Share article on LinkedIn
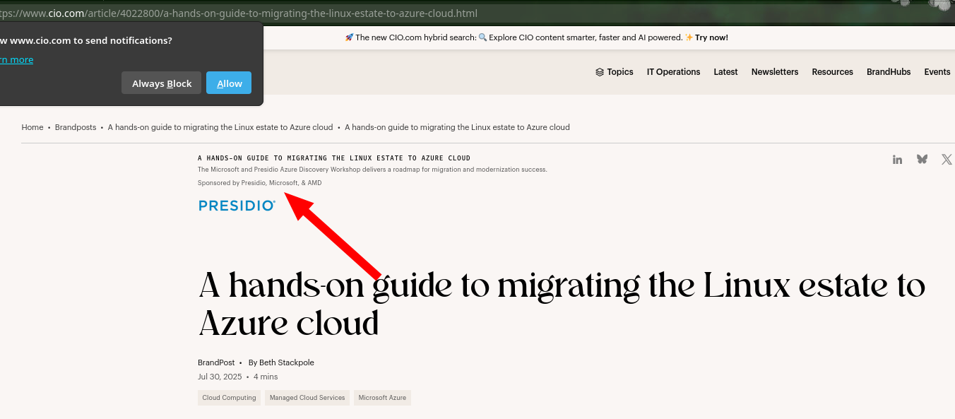Viewport: 955px width, 419px height. (x=897, y=160)
